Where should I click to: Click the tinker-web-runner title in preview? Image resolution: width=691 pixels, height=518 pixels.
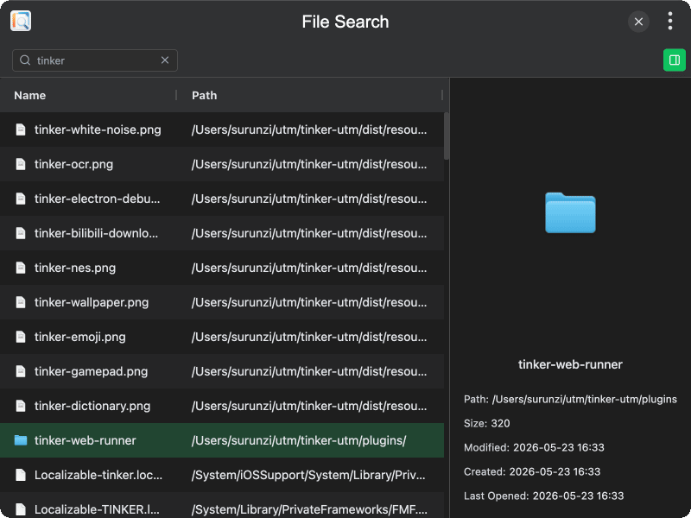pyautogui.click(x=570, y=364)
